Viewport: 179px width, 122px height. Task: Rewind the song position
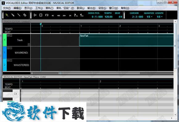coord(58,15)
